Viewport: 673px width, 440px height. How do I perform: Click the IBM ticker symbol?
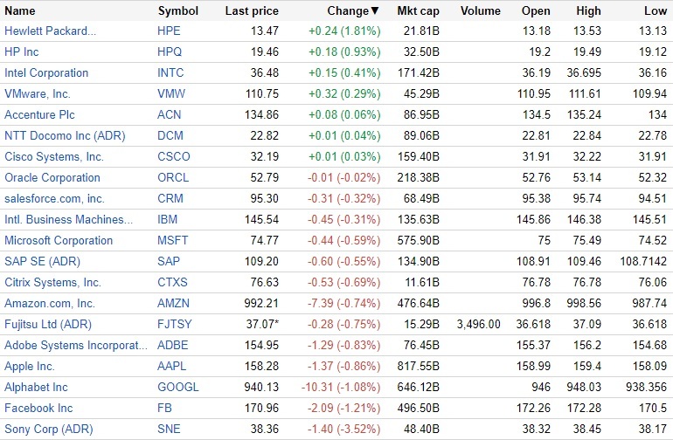click(x=169, y=220)
